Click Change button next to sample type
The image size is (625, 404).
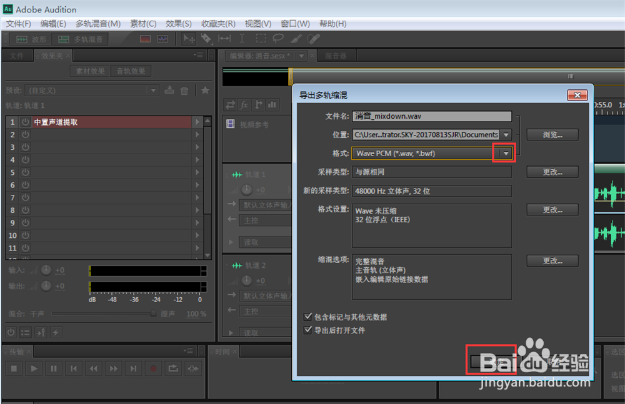pyautogui.click(x=552, y=172)
